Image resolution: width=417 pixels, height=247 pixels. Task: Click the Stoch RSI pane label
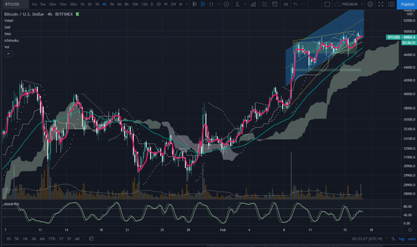(x=12, y=204)
